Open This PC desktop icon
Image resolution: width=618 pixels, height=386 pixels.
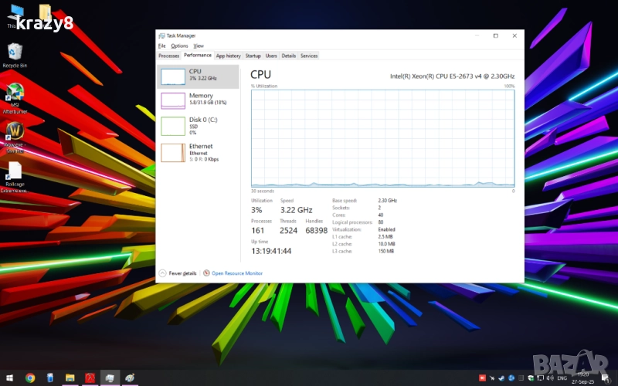14,15
